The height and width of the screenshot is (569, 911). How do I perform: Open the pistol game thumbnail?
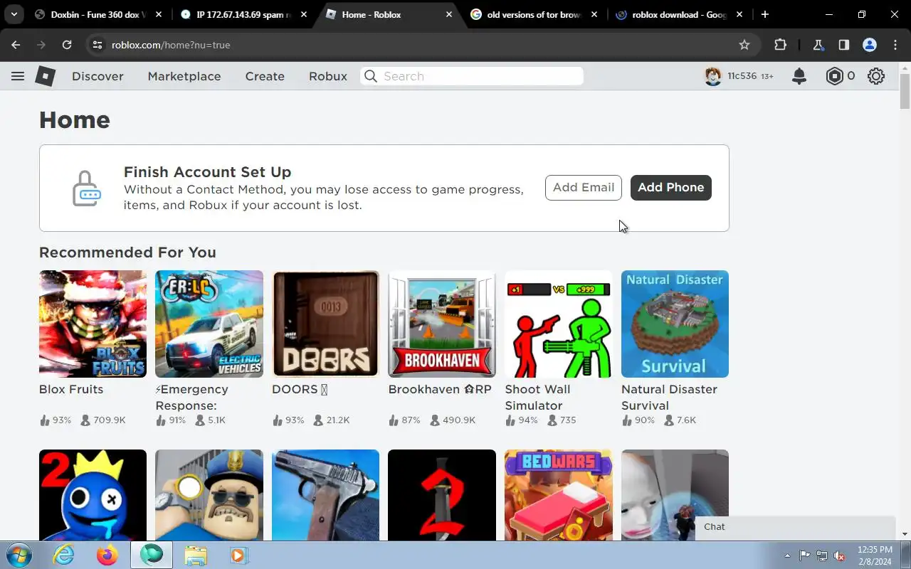coord(325,495)
